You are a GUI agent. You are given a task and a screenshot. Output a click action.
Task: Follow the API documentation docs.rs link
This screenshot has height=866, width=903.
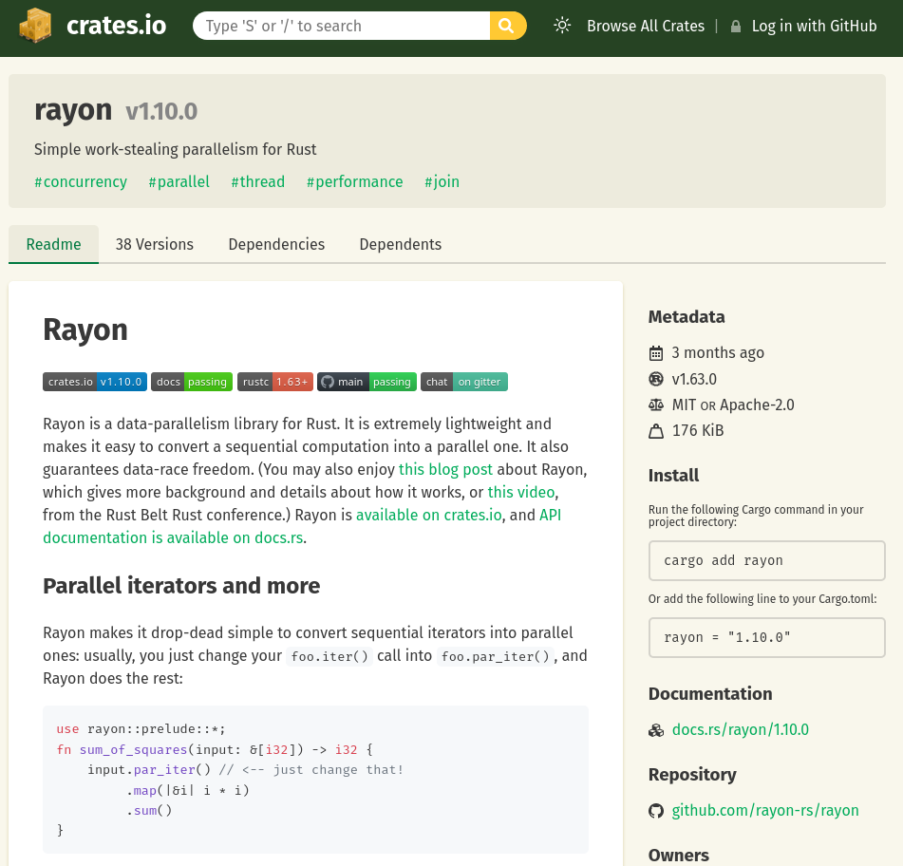(x=173, y=537)
